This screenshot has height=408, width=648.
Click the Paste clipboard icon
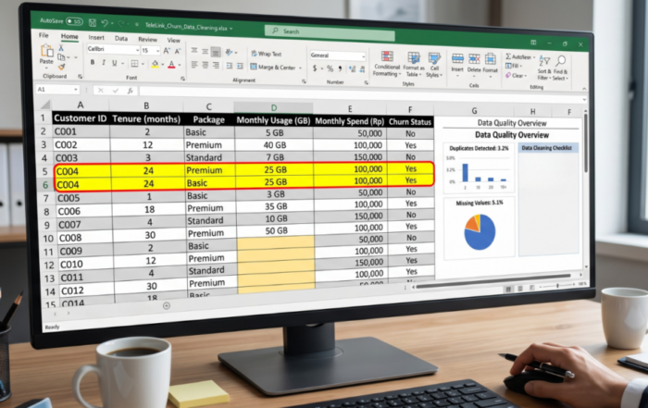tap(46, 50)
